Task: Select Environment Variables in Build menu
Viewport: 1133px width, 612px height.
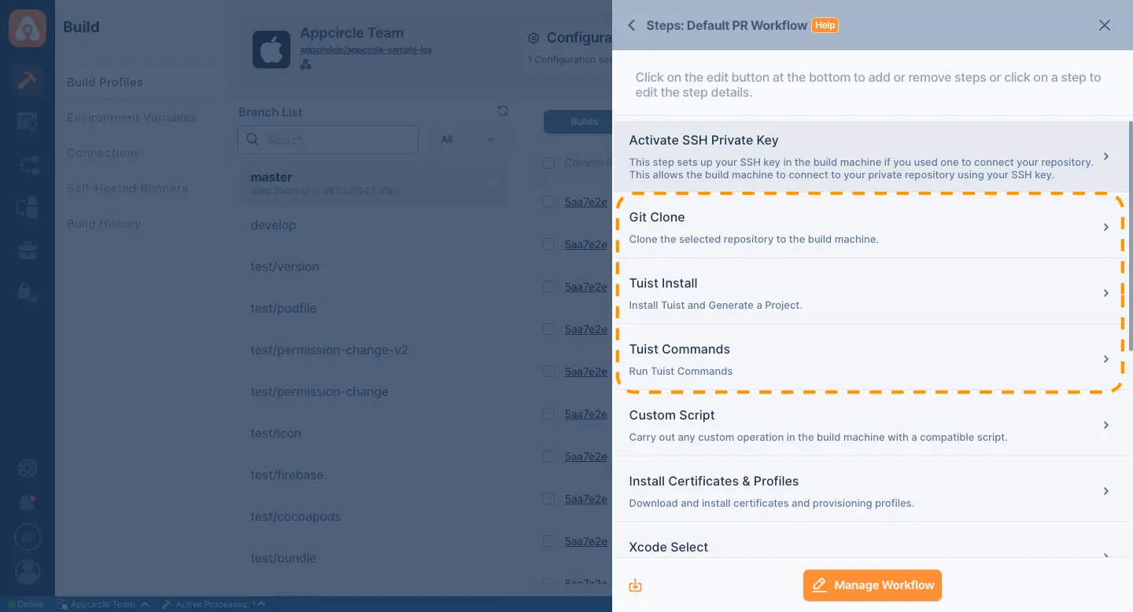Action: point(132,118)
